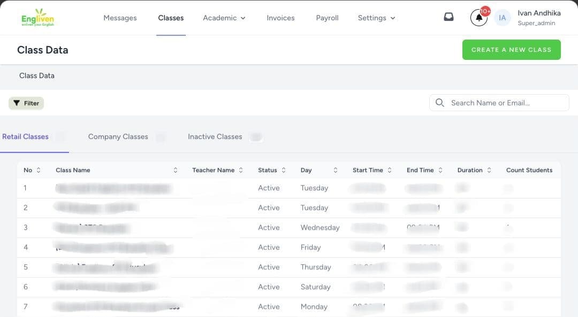Select Wednesday in row 3

(320, 228)
